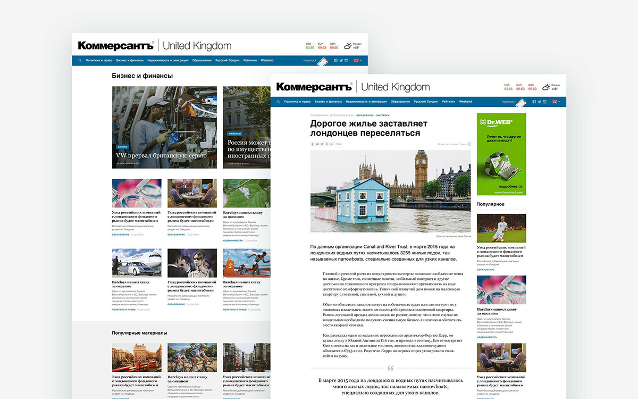
Task: Open 'Бизнес и финансы' in the back page menu
Action: 130,61
